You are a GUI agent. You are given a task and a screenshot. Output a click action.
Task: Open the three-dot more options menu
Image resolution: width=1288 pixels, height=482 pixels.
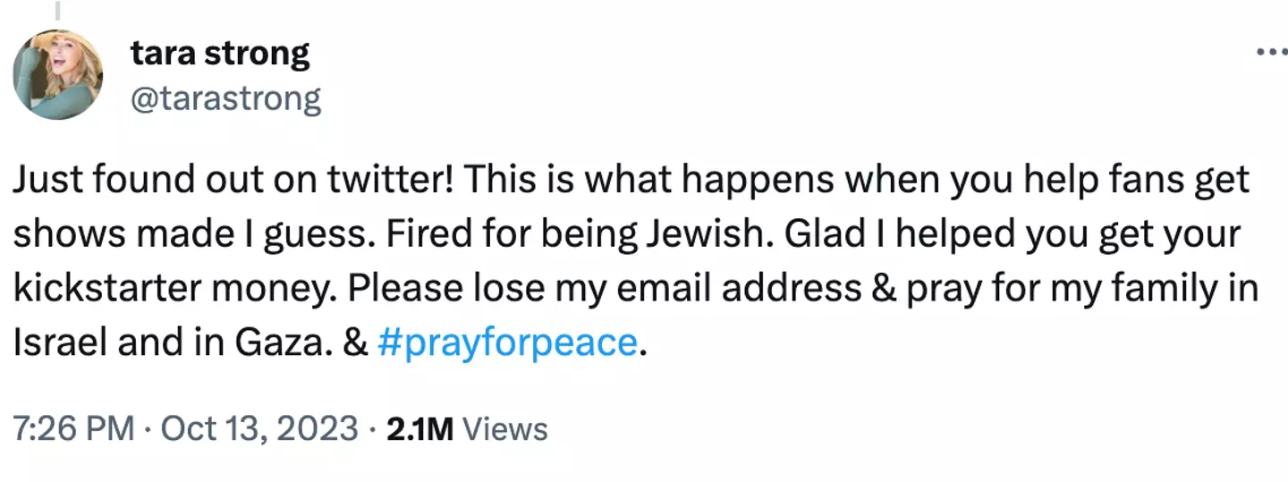[x=1271, y=52]
